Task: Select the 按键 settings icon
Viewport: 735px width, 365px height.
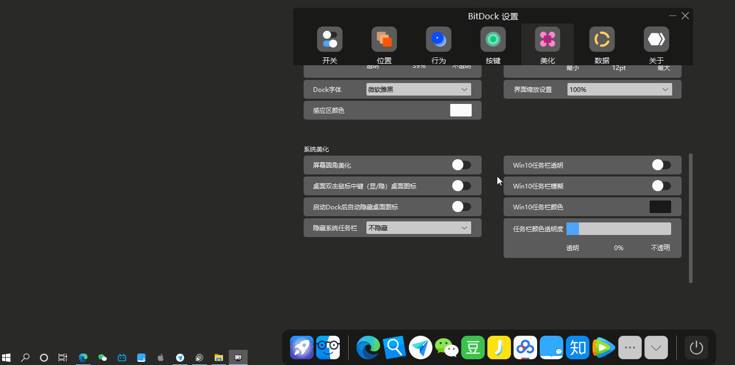Action: pos(493,39)
